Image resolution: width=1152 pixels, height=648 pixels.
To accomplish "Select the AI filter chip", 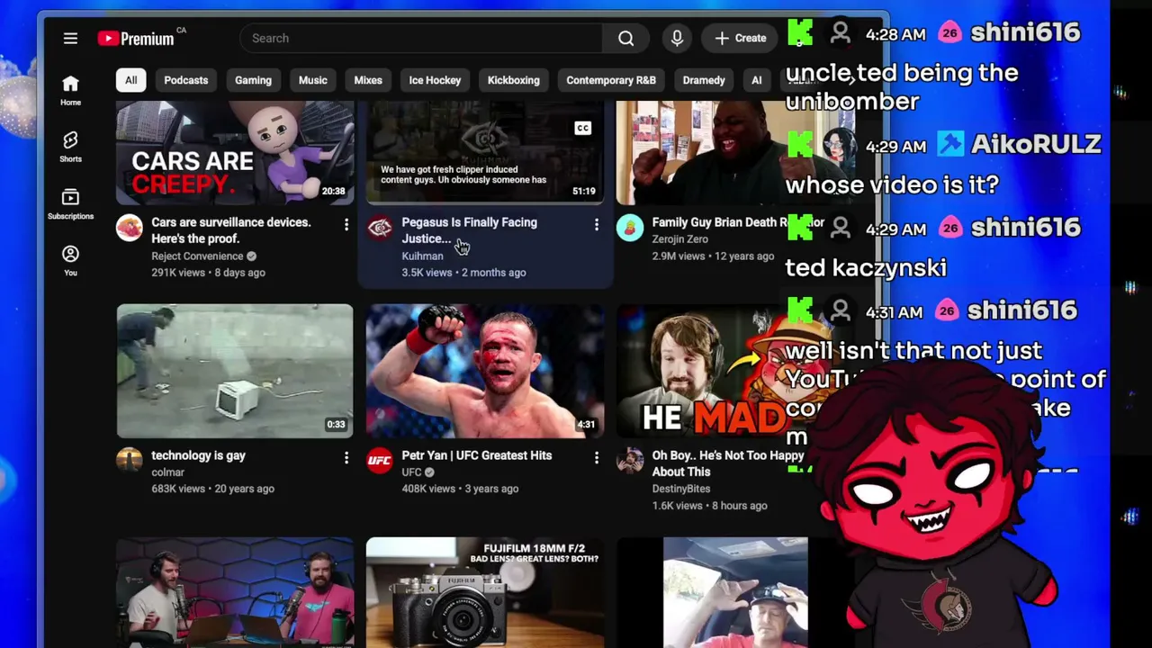I will [x=756, y=80].
